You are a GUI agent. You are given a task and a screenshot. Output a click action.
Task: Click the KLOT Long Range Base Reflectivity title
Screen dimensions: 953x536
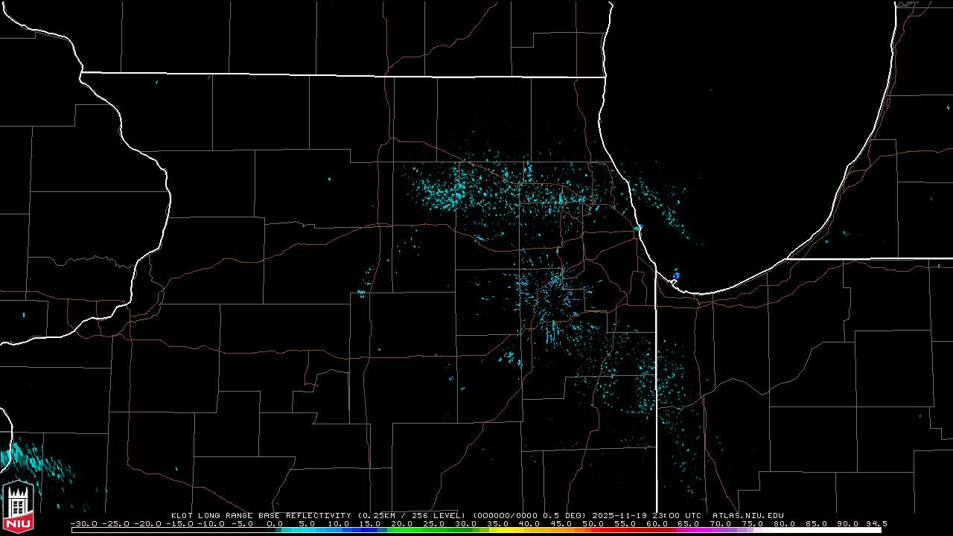[261, 515]
